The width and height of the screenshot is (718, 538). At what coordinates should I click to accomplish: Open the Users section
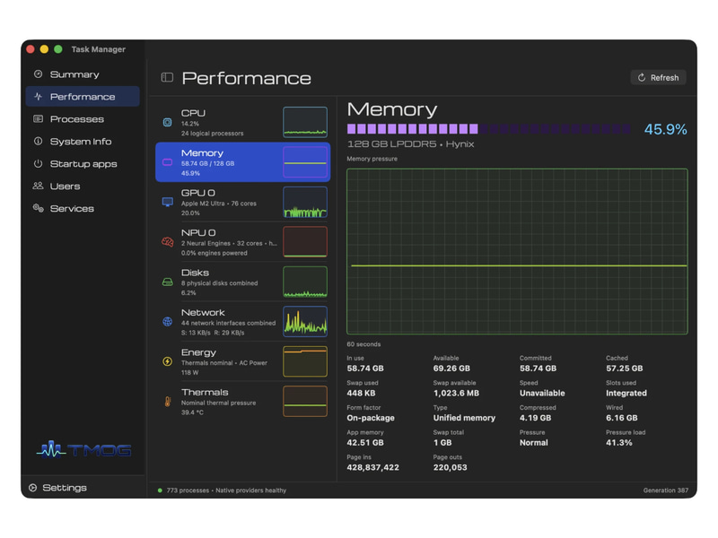click(83, 186)
